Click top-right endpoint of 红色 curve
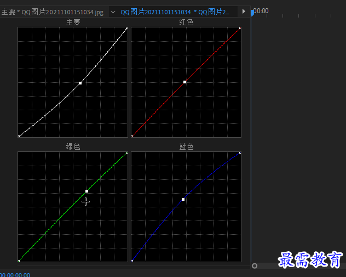Screen dimensions: 346x277 coord(240,29)
